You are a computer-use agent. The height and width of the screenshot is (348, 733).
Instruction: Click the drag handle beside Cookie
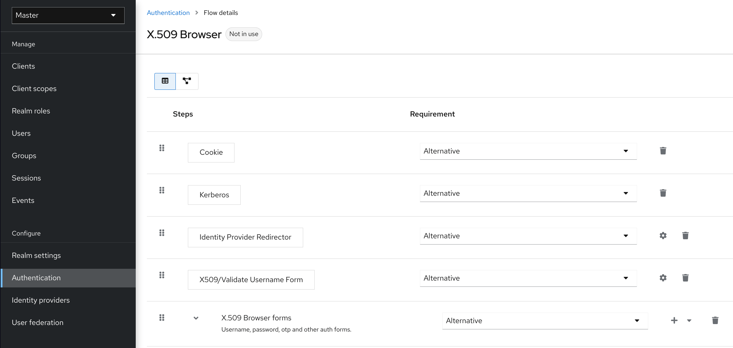coord(162,148)
